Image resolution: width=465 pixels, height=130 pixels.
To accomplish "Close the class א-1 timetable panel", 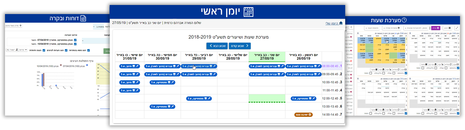I will pos(410,33).
